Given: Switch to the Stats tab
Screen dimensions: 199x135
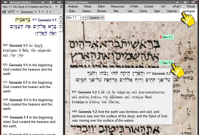Looking at the screenshot, I should (x=72, y=11).
